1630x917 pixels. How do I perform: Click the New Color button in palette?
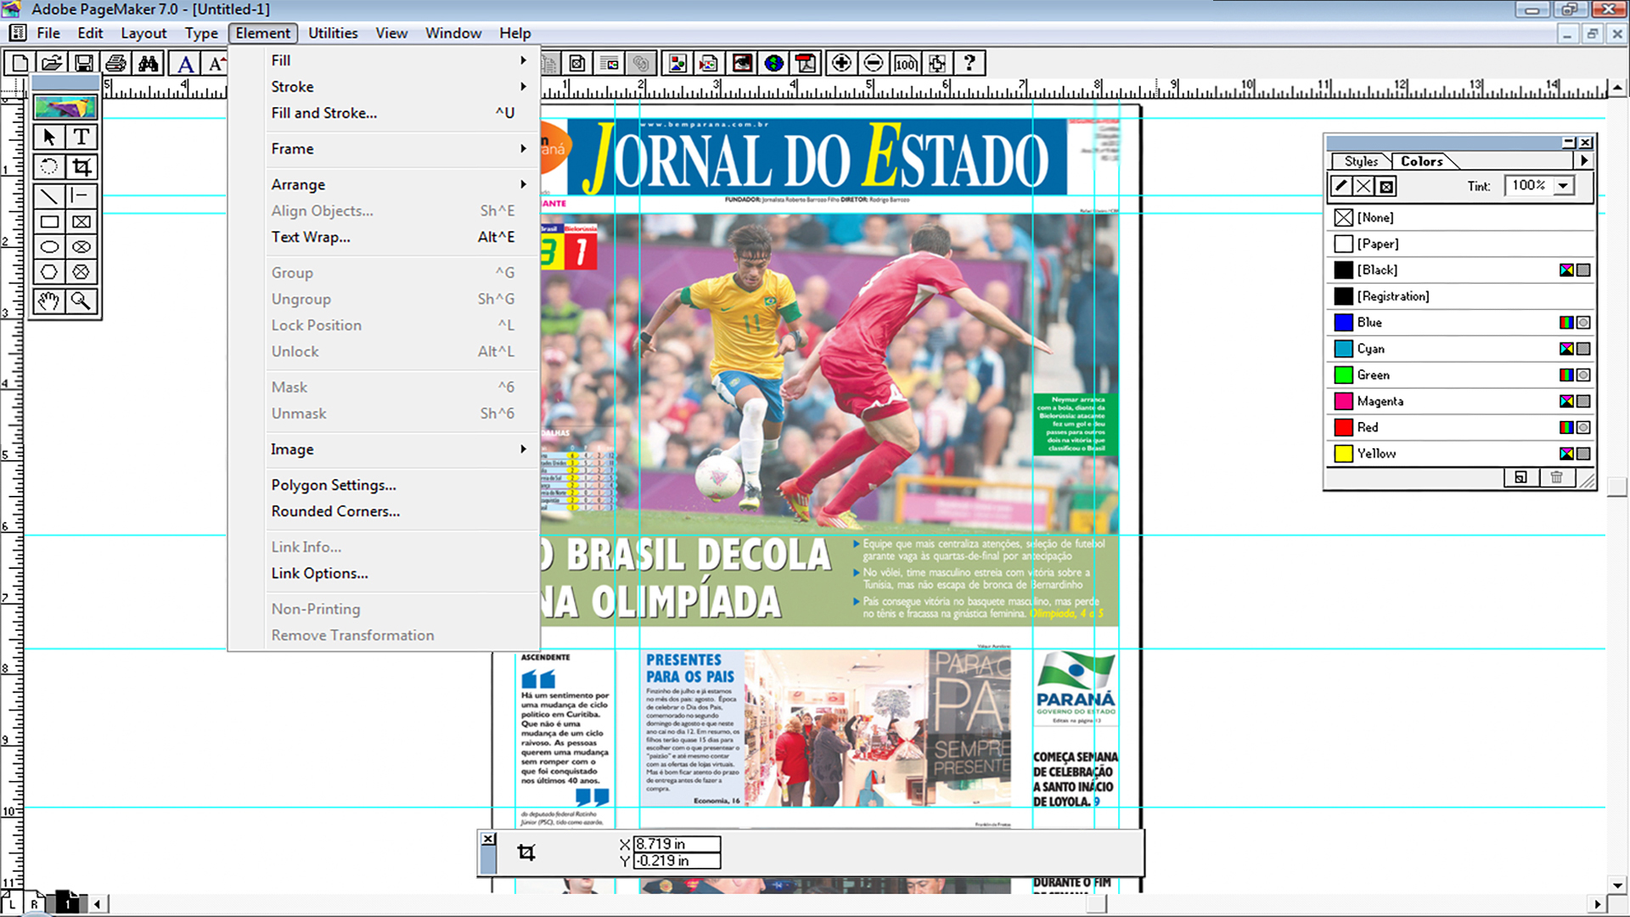(x=1520, y=477)
